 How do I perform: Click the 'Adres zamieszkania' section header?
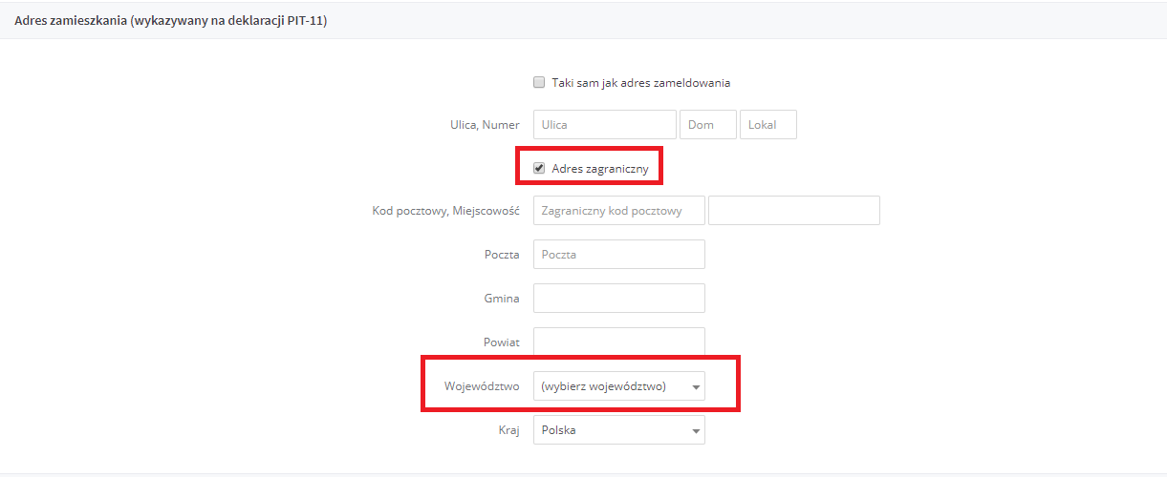(171, 20)
